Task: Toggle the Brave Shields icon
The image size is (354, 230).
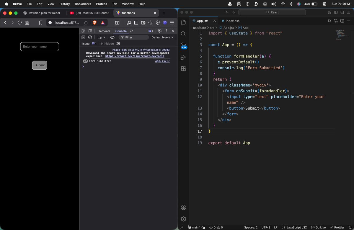Action: point(94,22)
